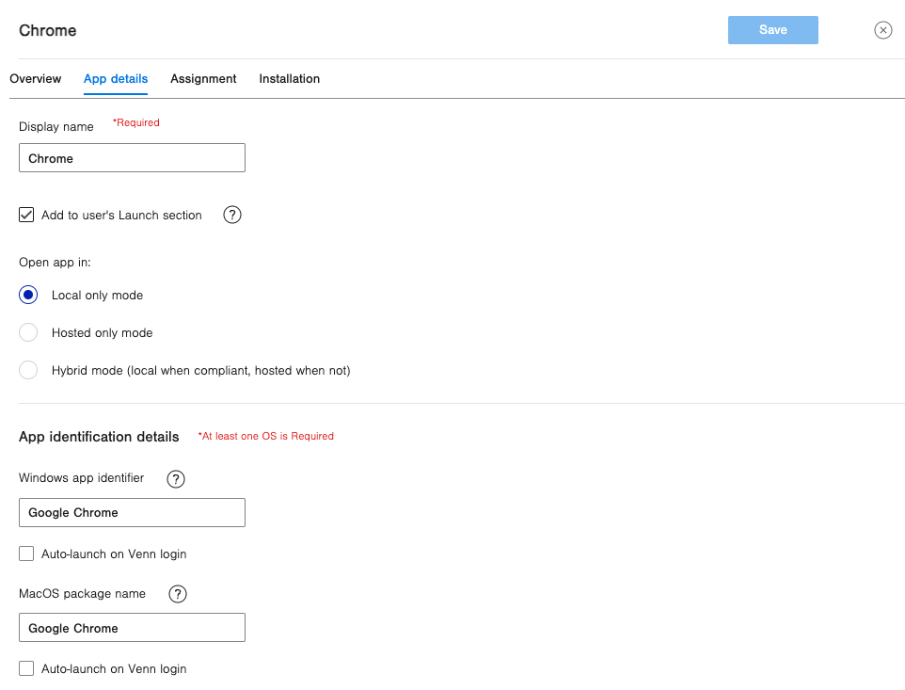This screenshot has height=690, width=905.
Task: Focus the Display name input field
Action: click(132, 157)
